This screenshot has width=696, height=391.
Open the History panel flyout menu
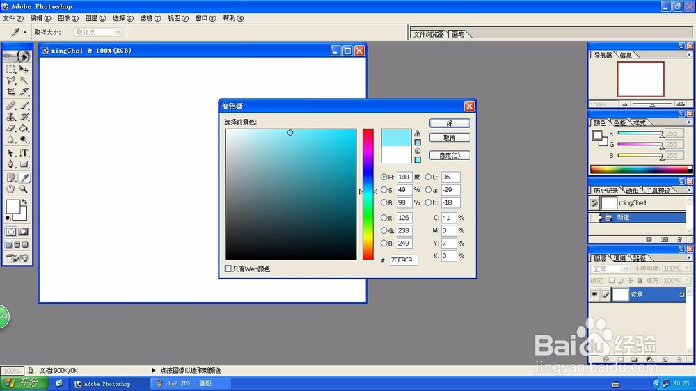(x=689, y=190)
